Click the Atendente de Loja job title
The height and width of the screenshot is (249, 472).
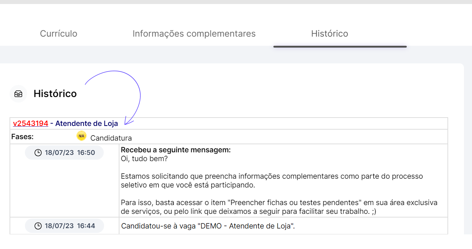click(x=86, y=123)
